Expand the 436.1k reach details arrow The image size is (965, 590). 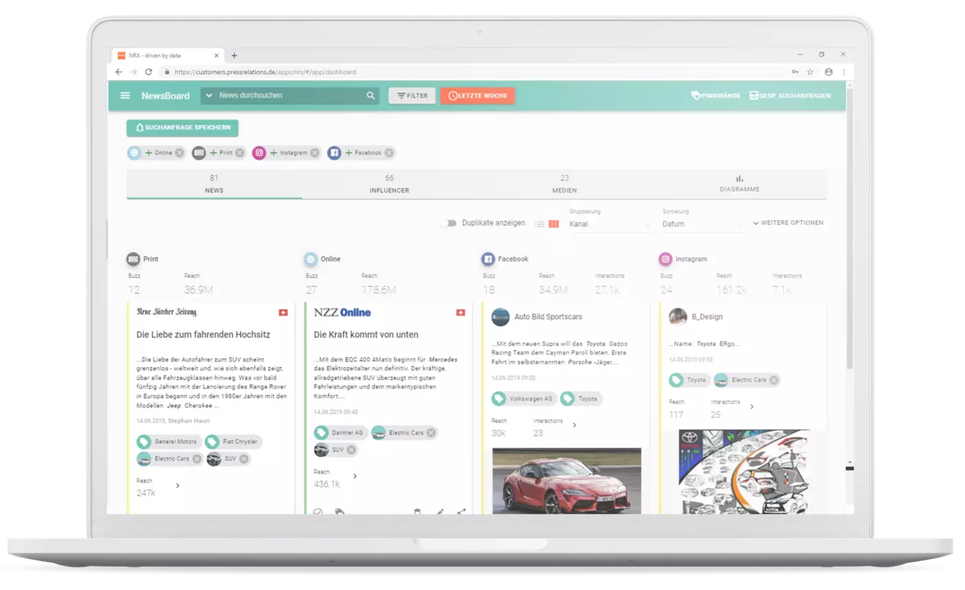point(355,476)
